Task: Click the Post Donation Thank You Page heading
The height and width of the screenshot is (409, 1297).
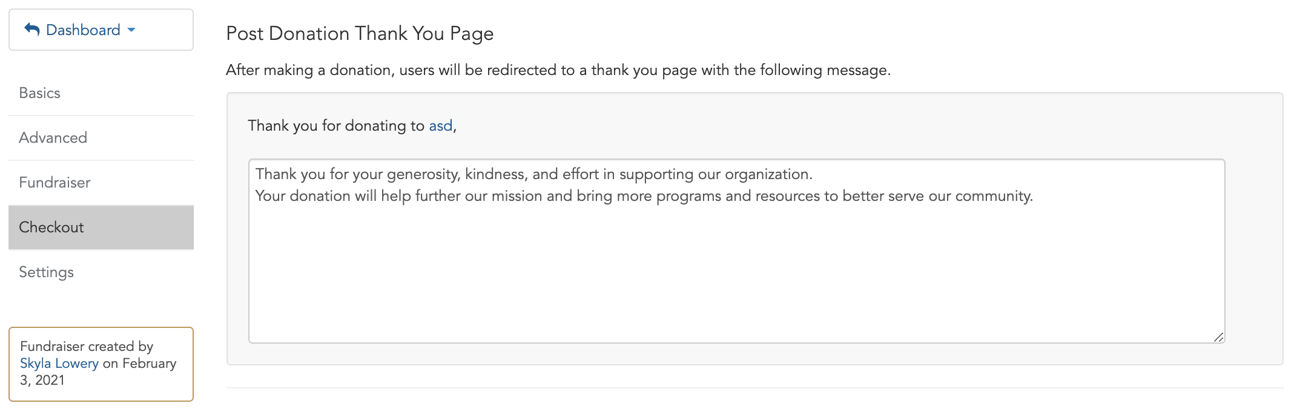Action: 360,33
